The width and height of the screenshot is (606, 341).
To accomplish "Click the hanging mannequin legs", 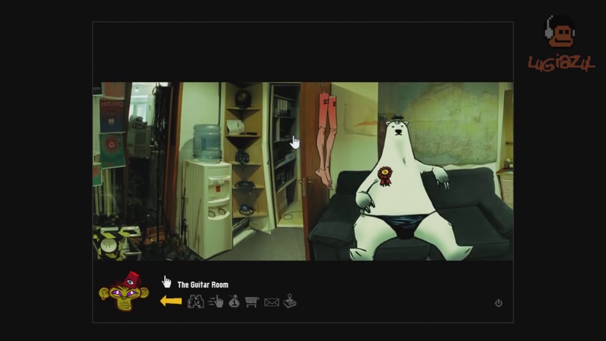I will [327, 141].
